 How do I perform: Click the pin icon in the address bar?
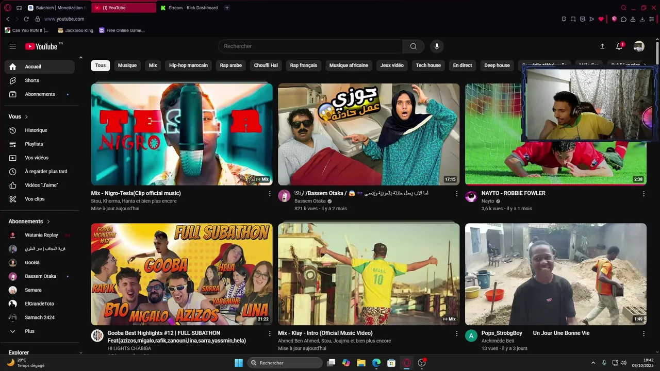(564, 19)
